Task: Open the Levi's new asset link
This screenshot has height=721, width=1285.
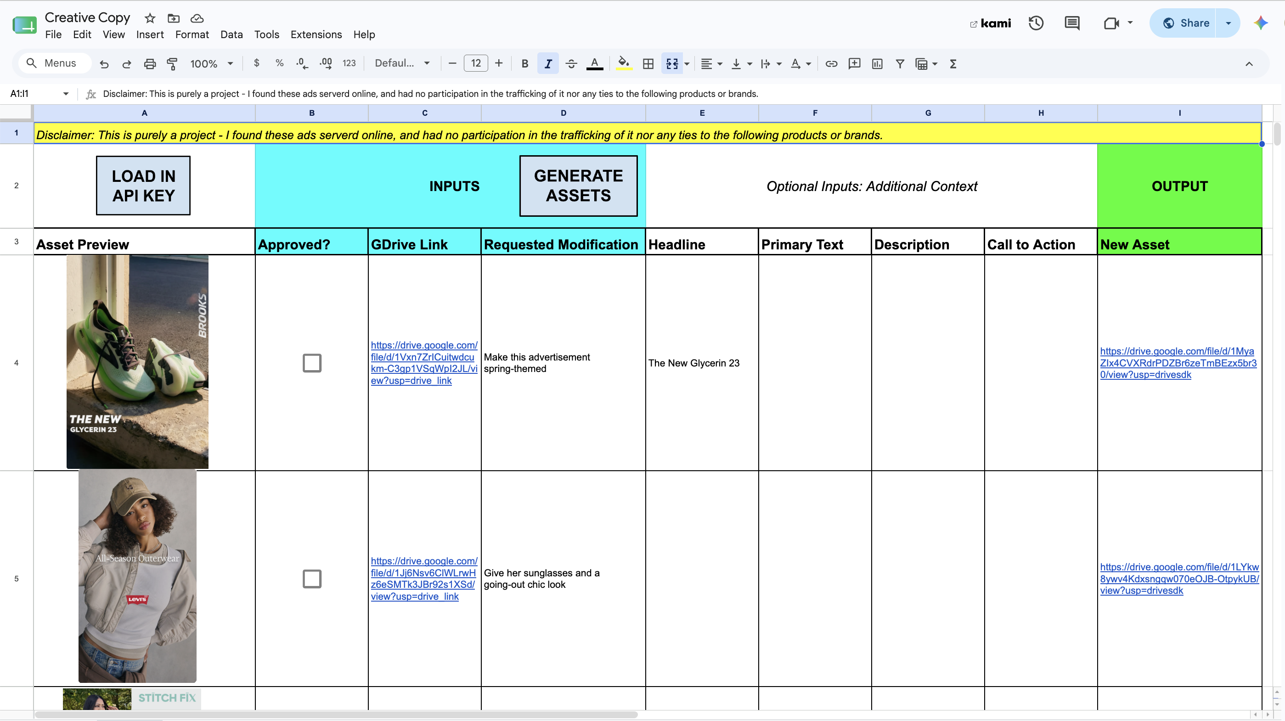Action: coord(1179,579)
